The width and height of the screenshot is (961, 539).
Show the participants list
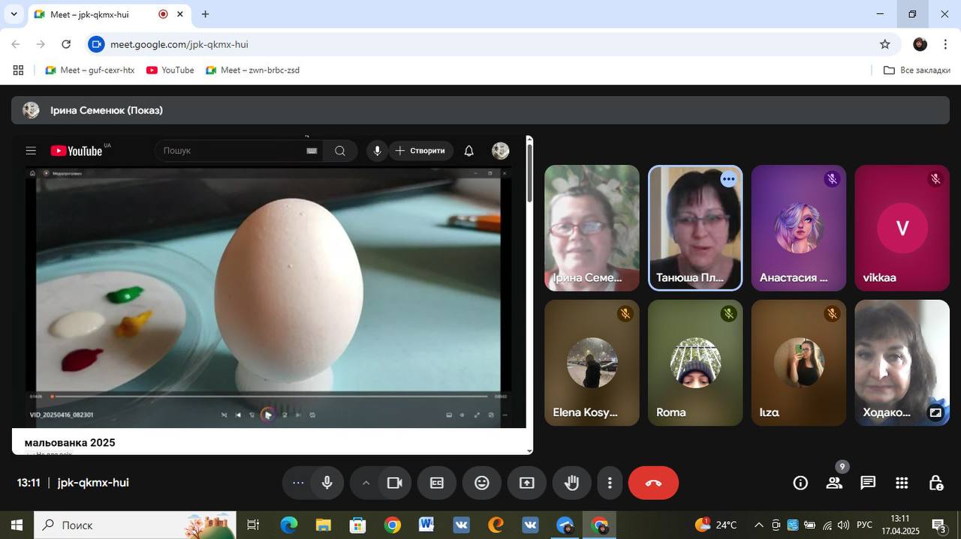(834, 483)
